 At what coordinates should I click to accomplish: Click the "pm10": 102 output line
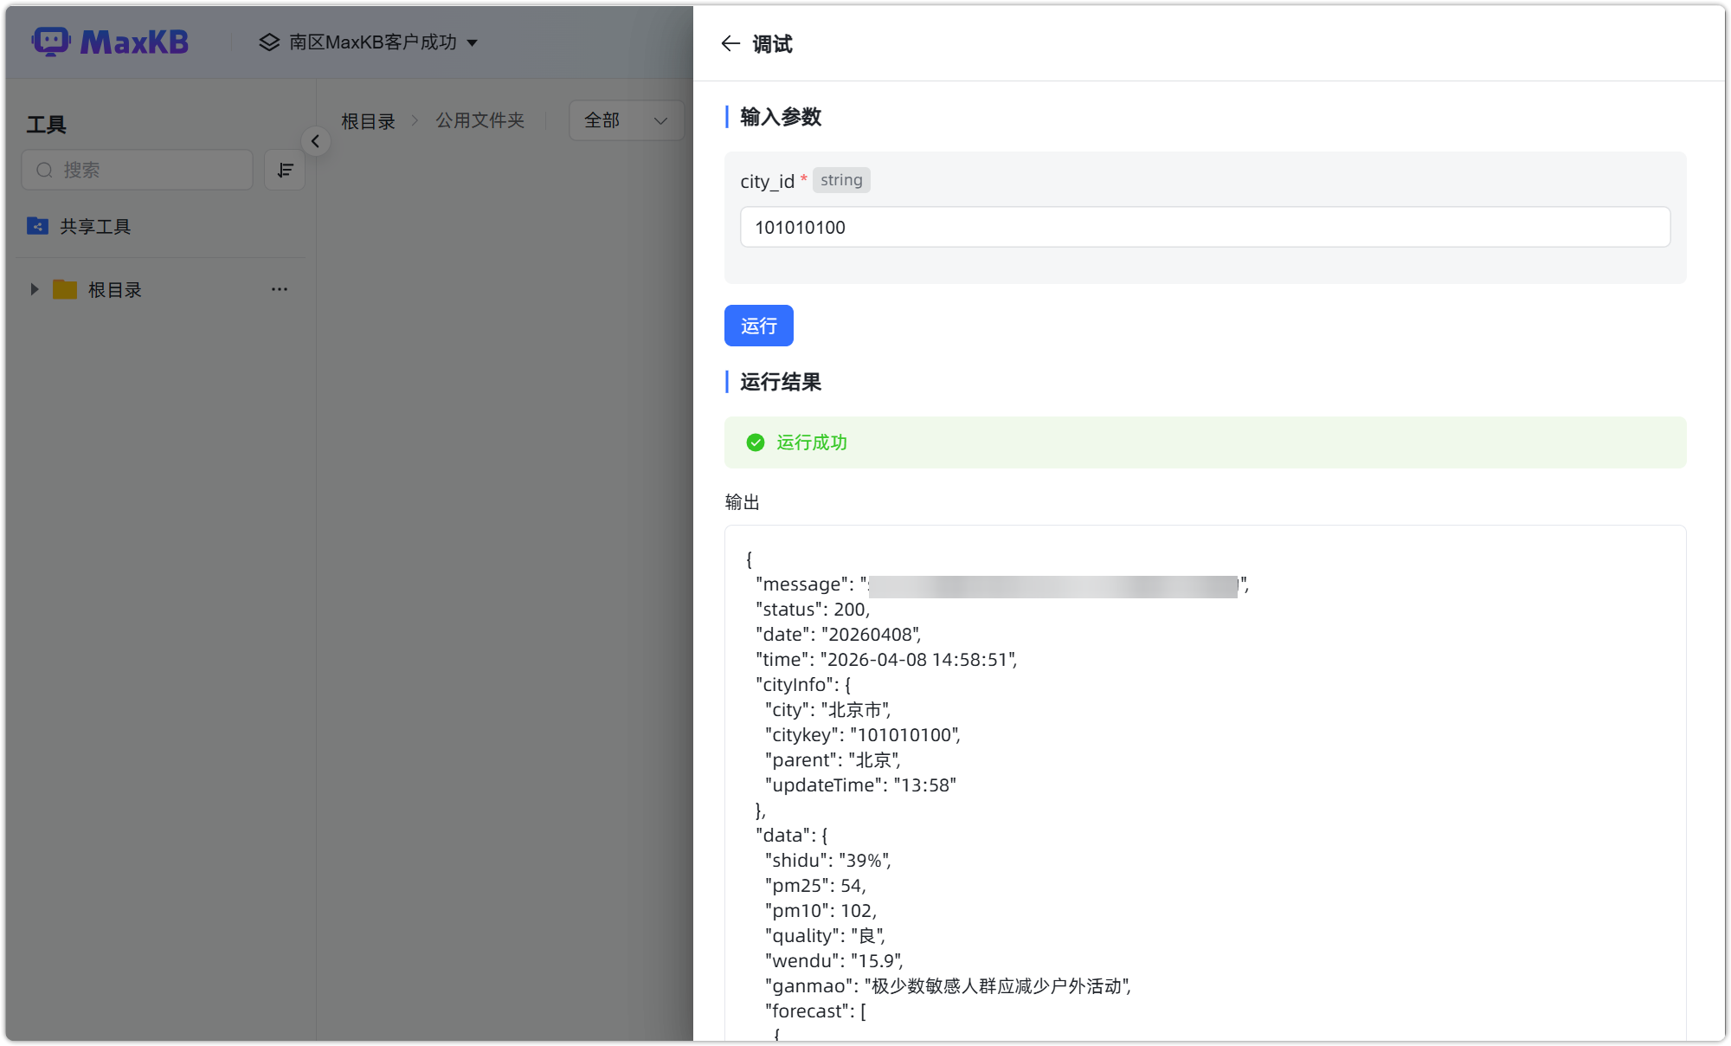coord(821,911)
